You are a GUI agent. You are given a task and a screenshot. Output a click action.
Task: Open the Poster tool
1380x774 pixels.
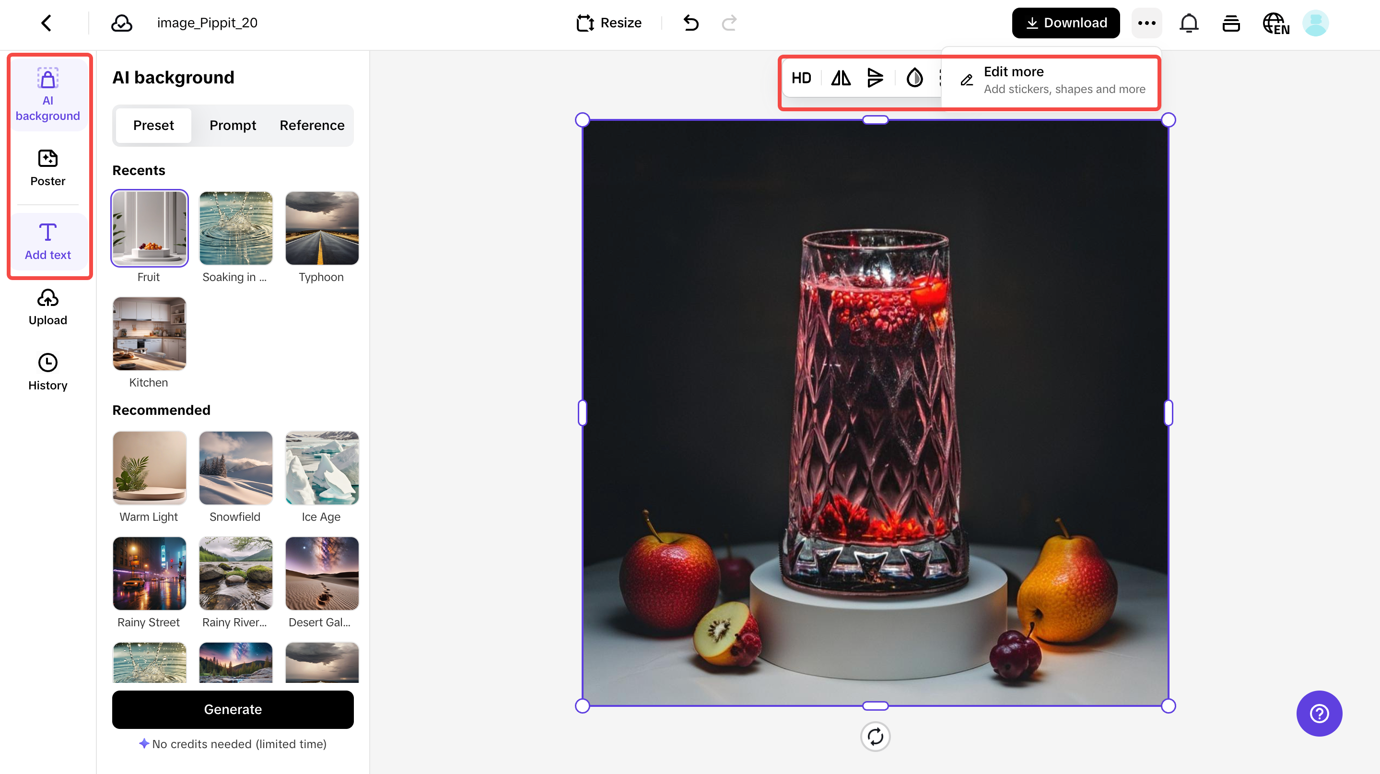[x=47, y=167]
